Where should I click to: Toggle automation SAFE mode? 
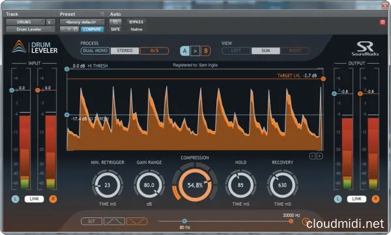[115, 29]
